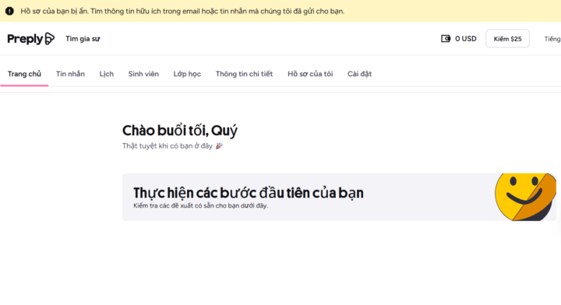The width and height of the screenshot is (561, 305).
Task: Click the Kiếm $25 button
Action: coord(507,39)
